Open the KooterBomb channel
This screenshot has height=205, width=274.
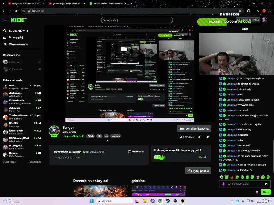pyautogui.click(x=22, y=102)
